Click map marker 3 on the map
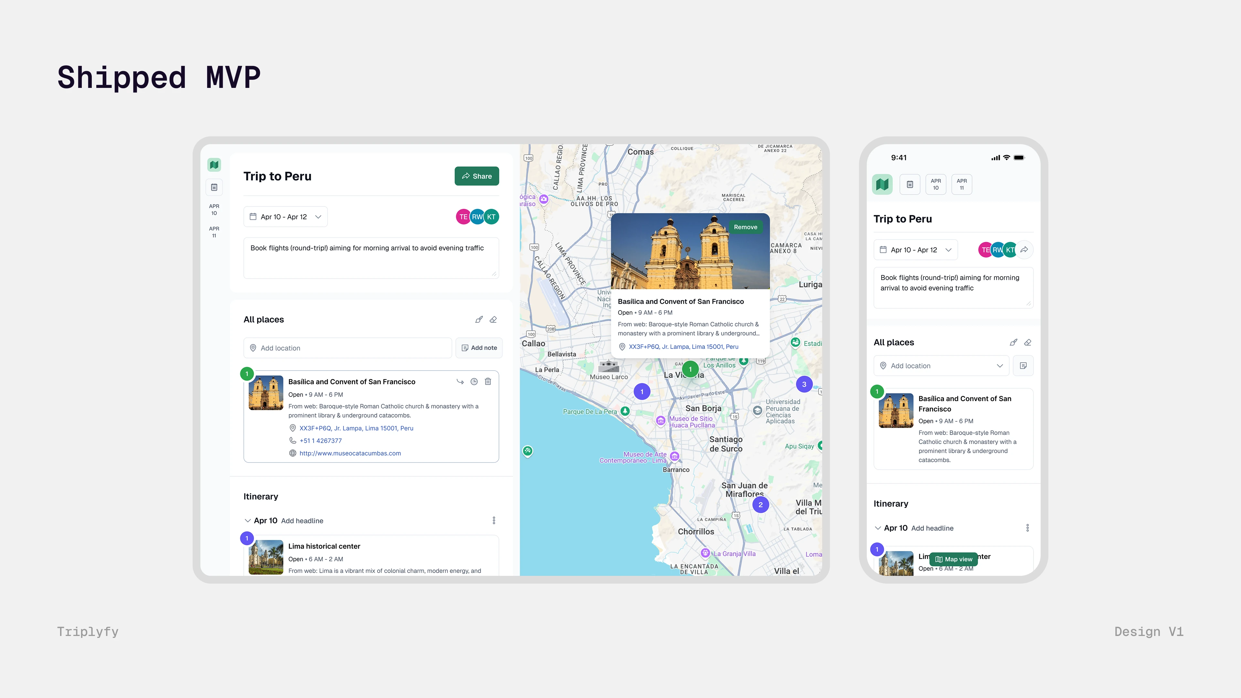 803,385
